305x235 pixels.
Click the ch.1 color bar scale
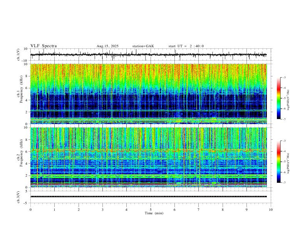click(278, 98)
